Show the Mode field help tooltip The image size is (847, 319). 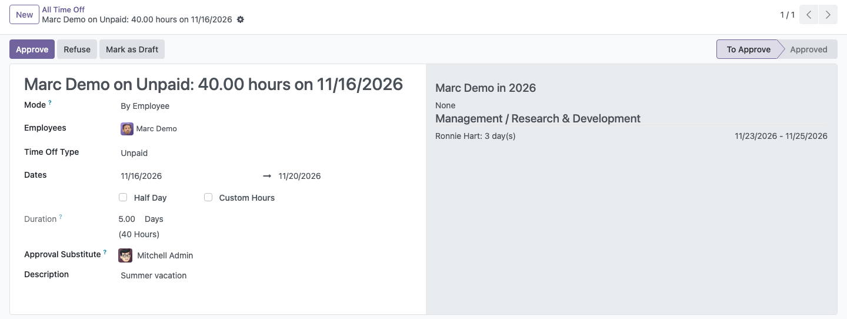coord(50,103)
